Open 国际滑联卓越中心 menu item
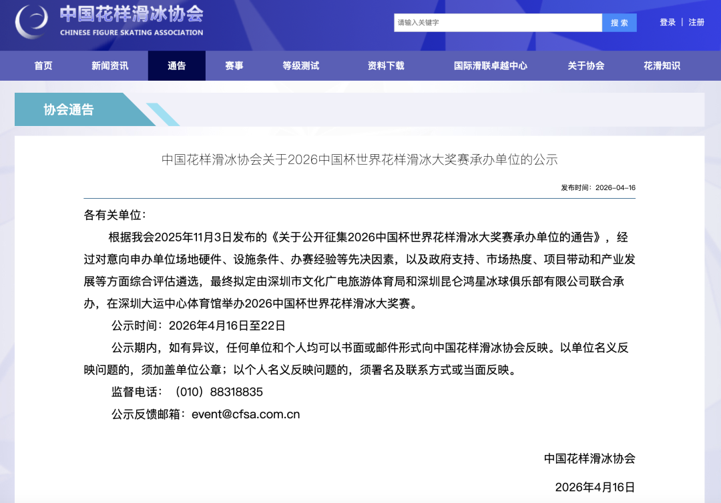The image size is (721, 503). point(491,66)
